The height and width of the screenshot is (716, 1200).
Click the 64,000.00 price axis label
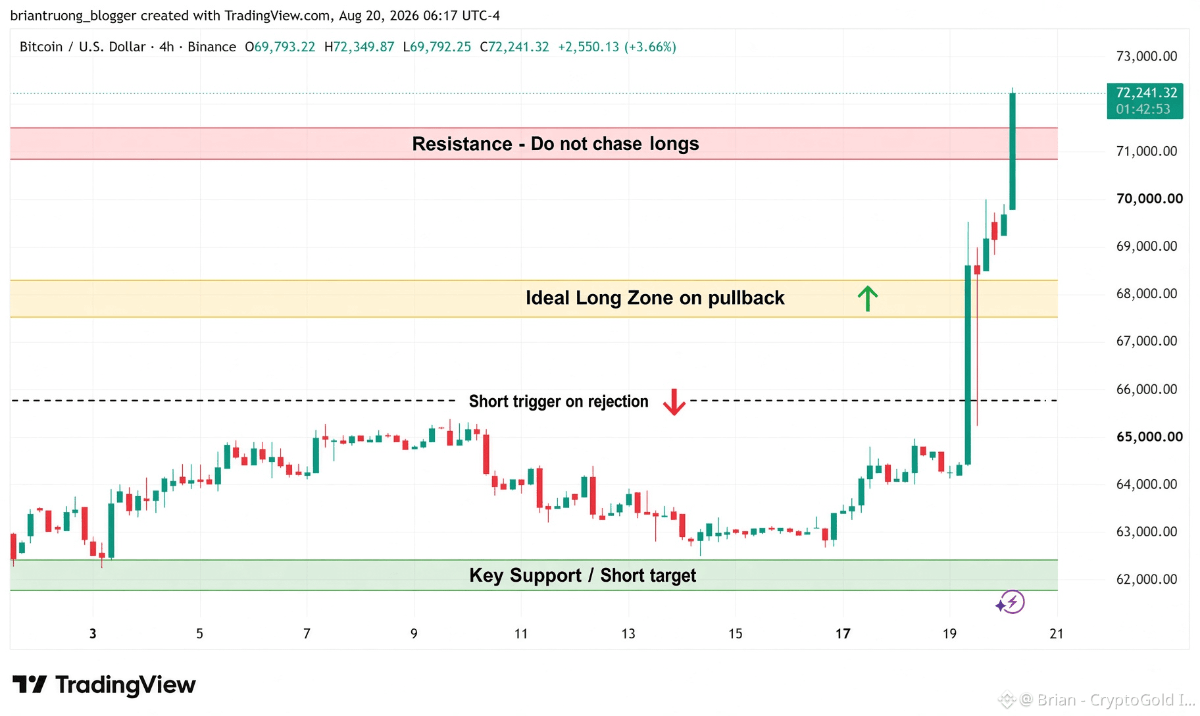pyautogui.click(x=1147, y=484)
